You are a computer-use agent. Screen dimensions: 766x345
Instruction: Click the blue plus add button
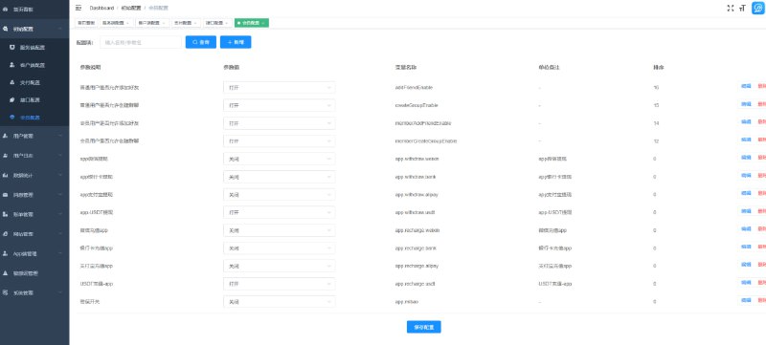[x=236, y=42]
